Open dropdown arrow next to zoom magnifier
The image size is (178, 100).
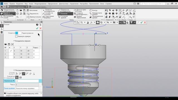pos(85,22)
